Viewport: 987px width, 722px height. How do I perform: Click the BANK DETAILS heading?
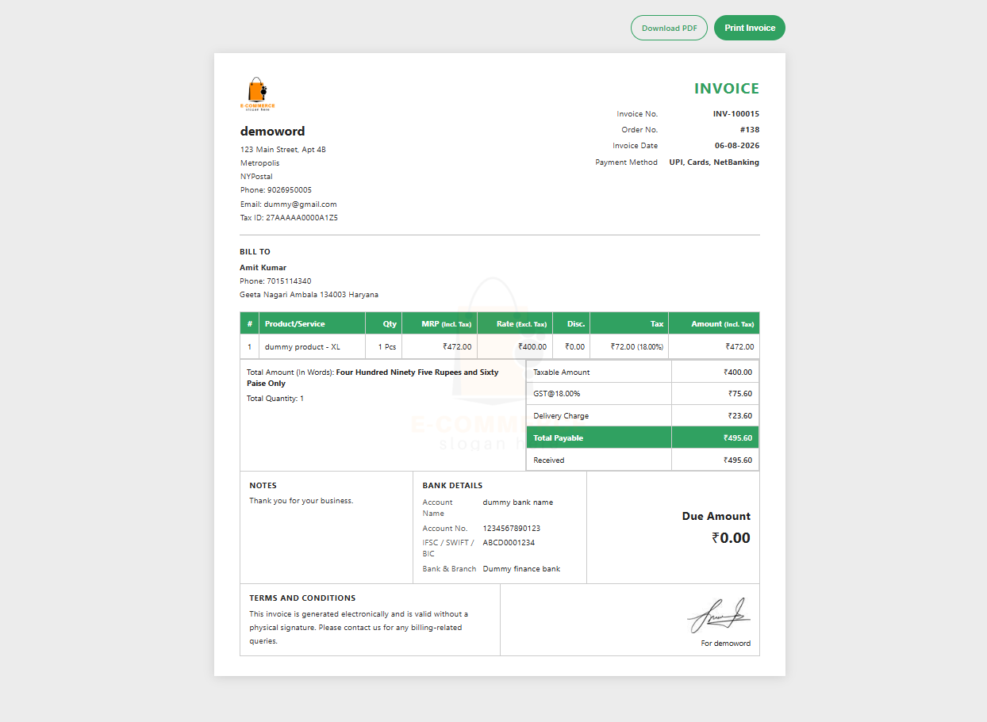(x=452, y=486)
